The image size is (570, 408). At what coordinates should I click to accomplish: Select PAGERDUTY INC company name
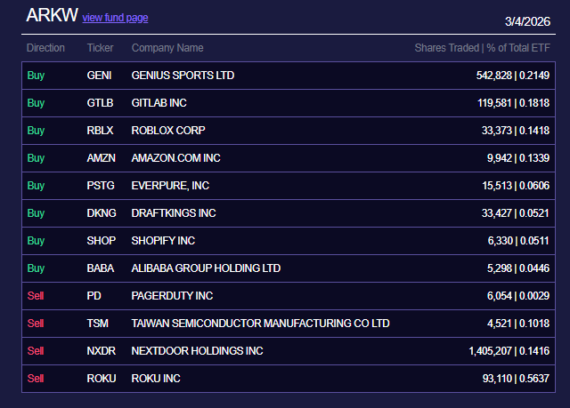coord(172,296)
